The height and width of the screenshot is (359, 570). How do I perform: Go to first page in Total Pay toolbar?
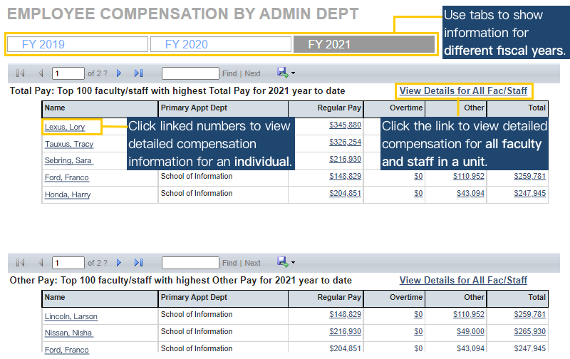coord(21,73)
